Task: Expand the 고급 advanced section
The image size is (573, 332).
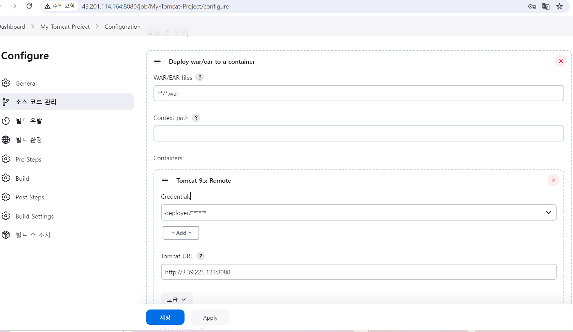Action: [177, 299]
